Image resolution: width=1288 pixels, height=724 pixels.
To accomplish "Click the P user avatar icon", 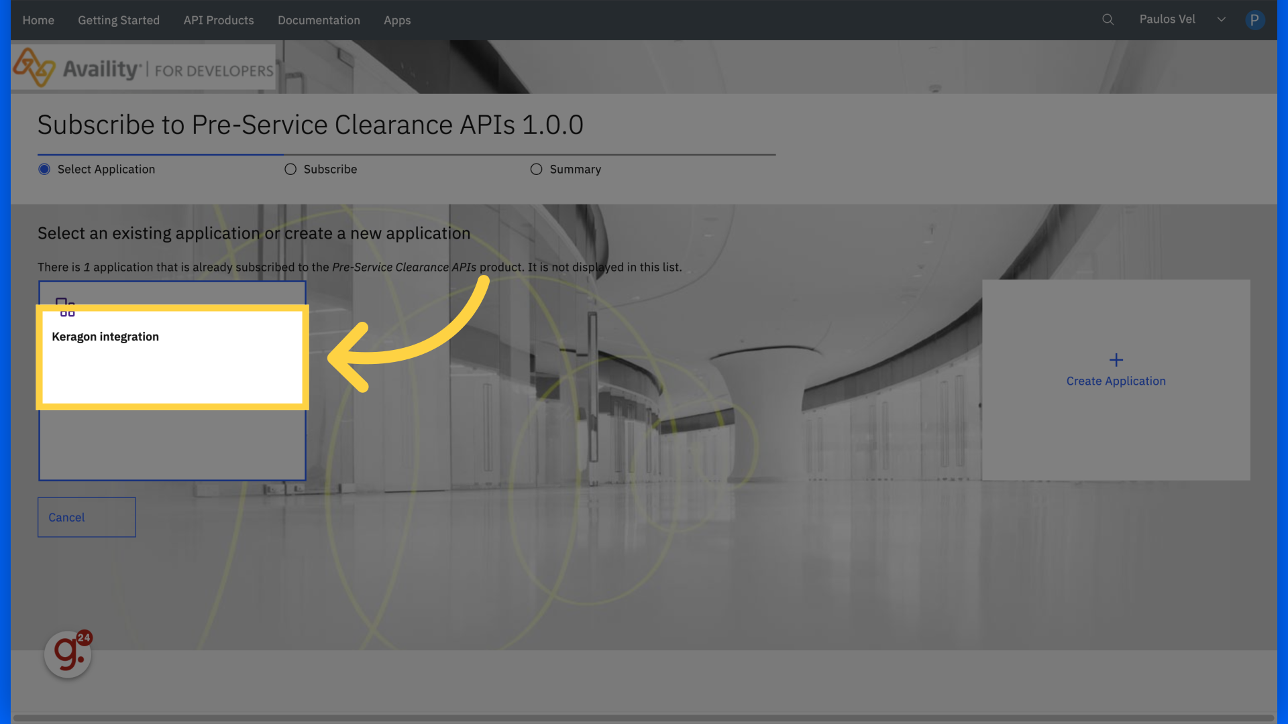I will pos(1254,19).
